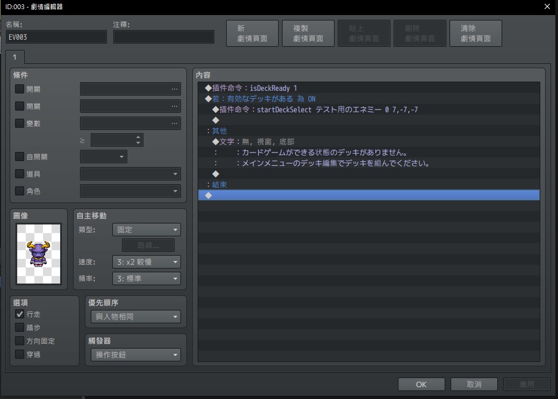
Task: Select the event character image thumbnail
Action: click(39, 253)
